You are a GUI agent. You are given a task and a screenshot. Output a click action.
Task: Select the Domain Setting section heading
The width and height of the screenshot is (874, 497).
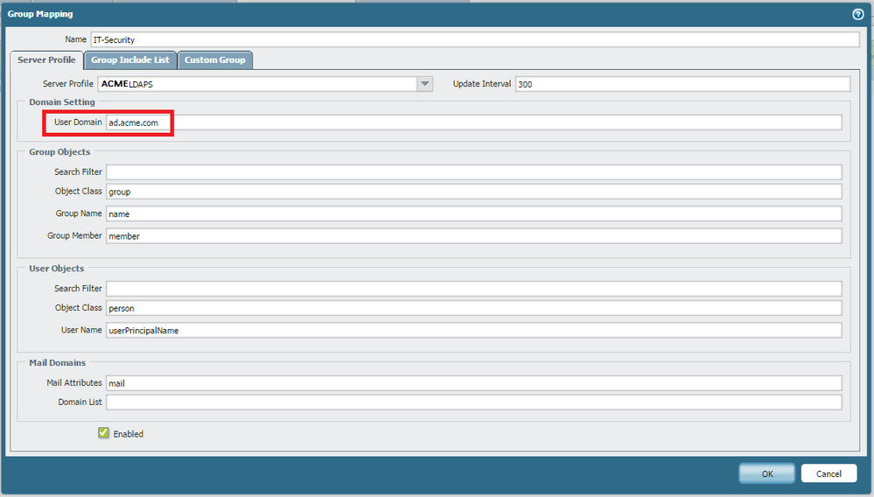pyautogui.click(x=62, y=102)
